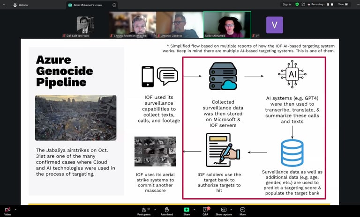Click the 'Collected surveillance data' text

(223, 114)
